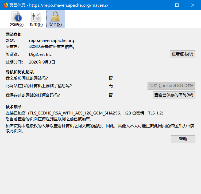Image resolution: width=201 pixels, height=194 pixels.
Task: Click the TLS_ECDHE_RSA cipher suite line
Action: [84, 113]
